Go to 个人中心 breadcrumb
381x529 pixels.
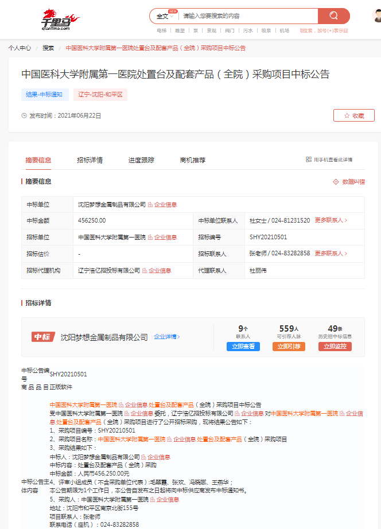tap(20, 48)
